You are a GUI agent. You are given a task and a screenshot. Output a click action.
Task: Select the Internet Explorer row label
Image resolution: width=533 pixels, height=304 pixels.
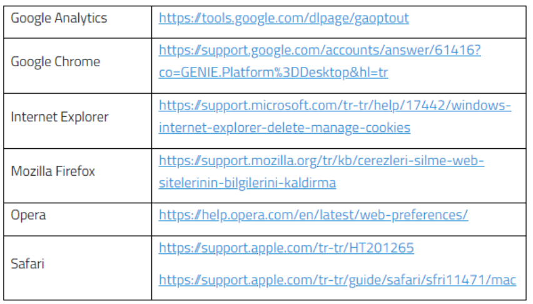point(59,117)
